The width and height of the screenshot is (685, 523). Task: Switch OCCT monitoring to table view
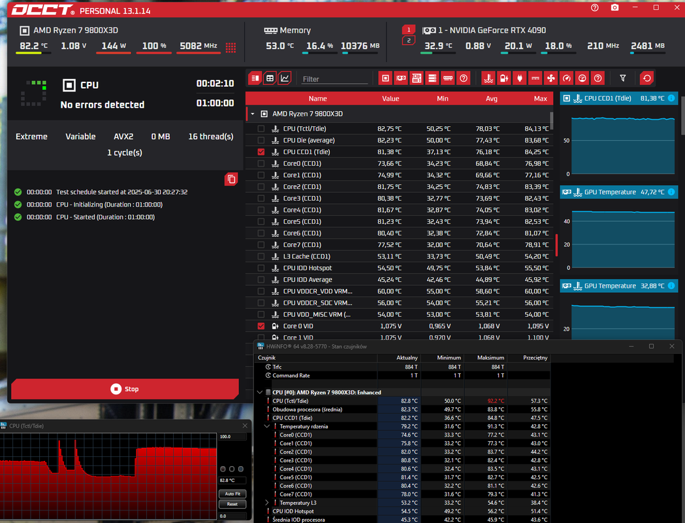click(x=270, y=78)
